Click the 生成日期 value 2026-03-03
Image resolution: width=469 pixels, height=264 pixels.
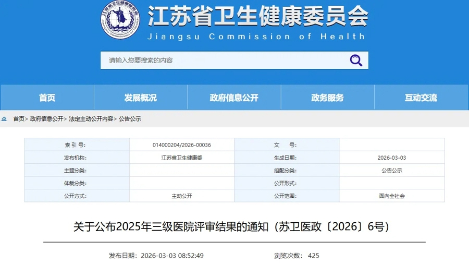point(391,158)
